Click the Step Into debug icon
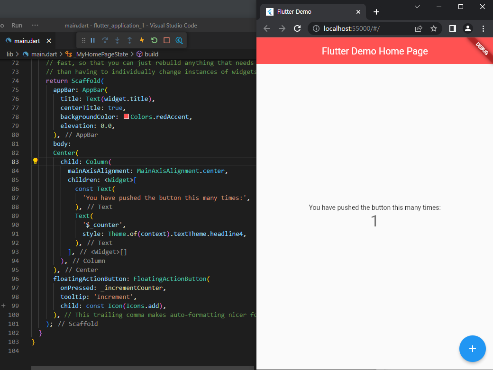This screenshot has width=493, height=370. (117, 40)
